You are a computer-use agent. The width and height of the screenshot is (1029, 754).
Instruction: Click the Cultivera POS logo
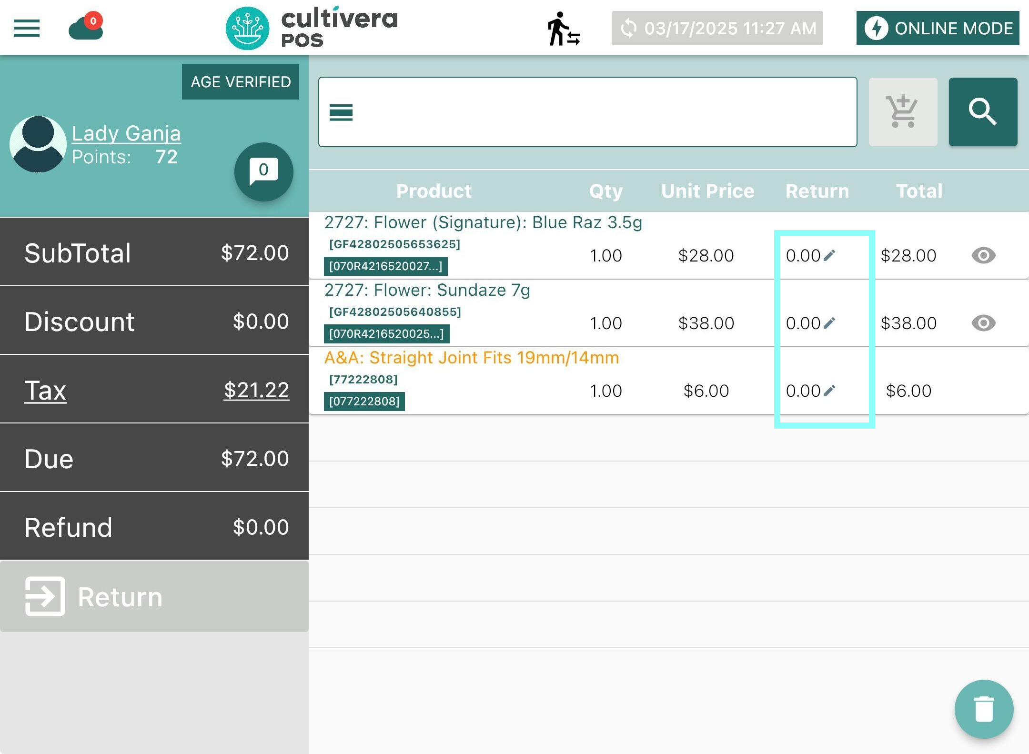(312, 28)
